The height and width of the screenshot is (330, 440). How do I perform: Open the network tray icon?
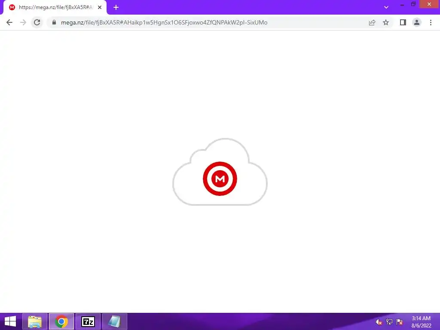coord(389,322)
